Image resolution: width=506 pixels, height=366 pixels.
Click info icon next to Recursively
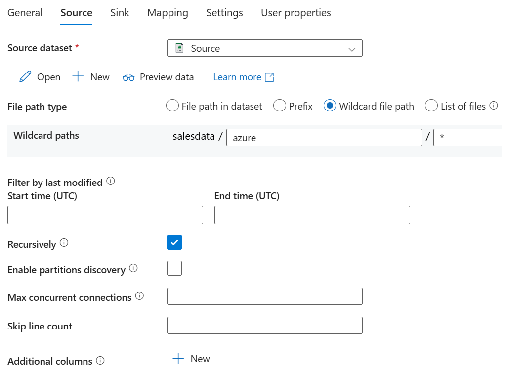(x=64, y=243)
